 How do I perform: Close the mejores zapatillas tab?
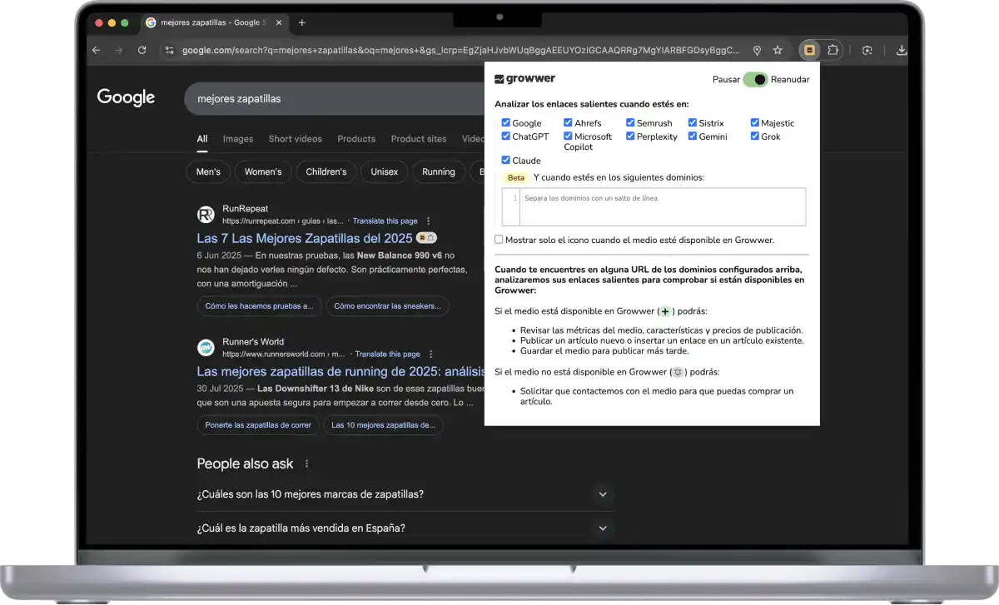click(278, 22)
